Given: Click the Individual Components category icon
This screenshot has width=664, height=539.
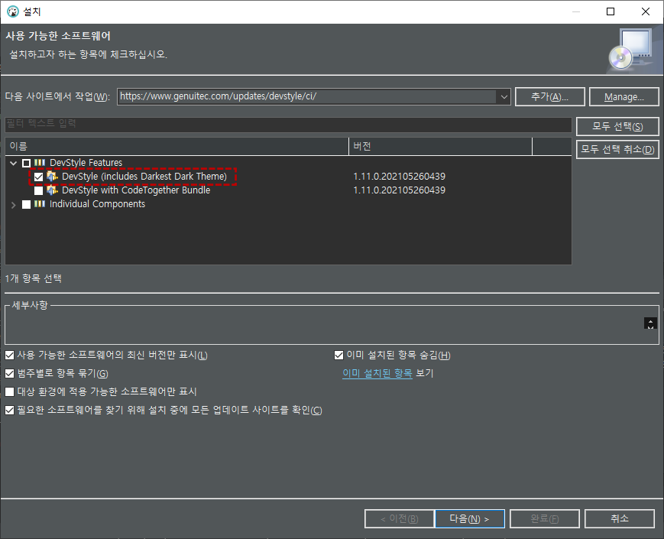Looking at the screenshot, I should click(39, 203).
